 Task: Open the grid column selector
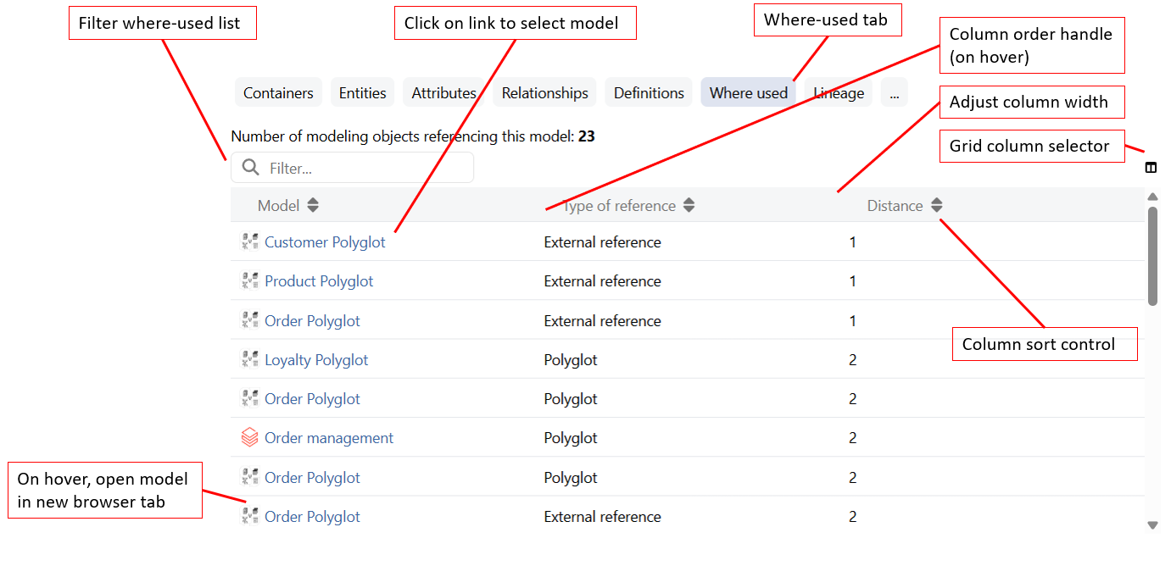(x=1151, y=168)
